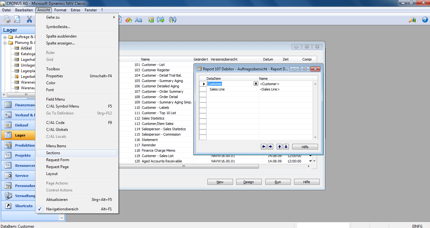Image resolution: width=430 pixels, height=228 pixels.
Task: Click the Verkauf & Marketing navigation icon
Action: [8, 115]
